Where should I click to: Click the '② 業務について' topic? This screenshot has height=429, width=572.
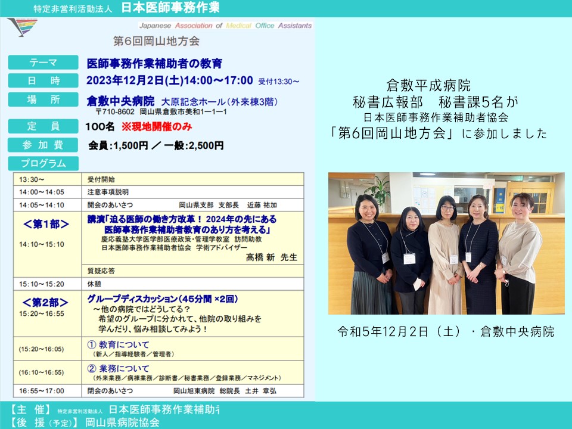pyautogui.click(x=119, y=369)
